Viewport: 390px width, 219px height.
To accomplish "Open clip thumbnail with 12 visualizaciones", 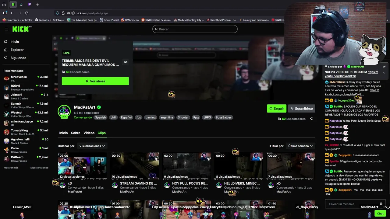I will [x=82, y=166].
